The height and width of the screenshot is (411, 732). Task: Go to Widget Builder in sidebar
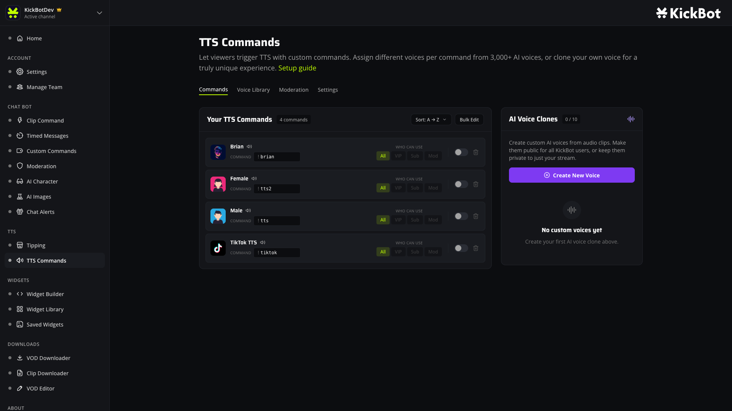click(55, 294)
